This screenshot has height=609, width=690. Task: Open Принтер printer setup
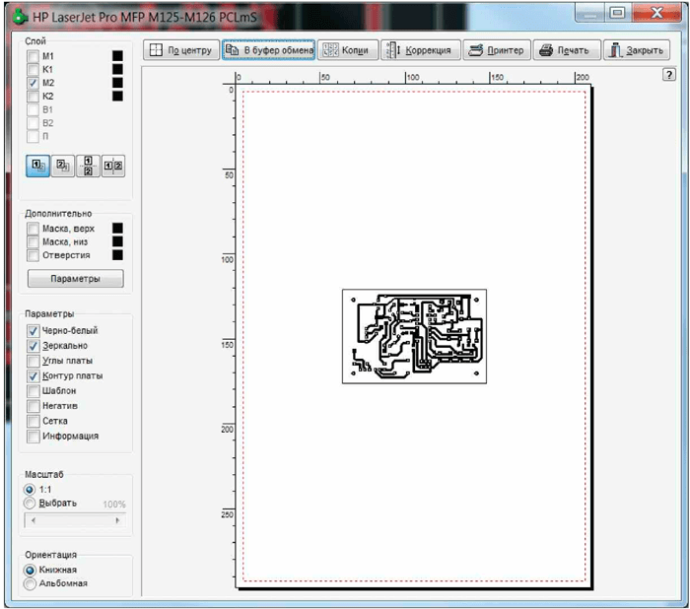pyautogui.click(x=497, y=50)
